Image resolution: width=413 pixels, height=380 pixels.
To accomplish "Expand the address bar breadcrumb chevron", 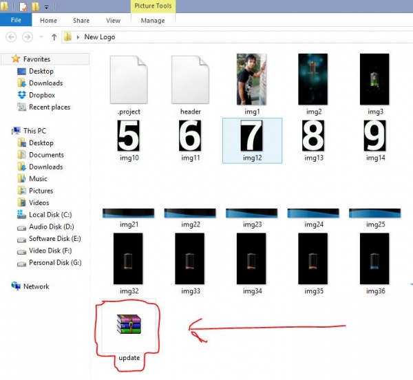I will (78, 37).
